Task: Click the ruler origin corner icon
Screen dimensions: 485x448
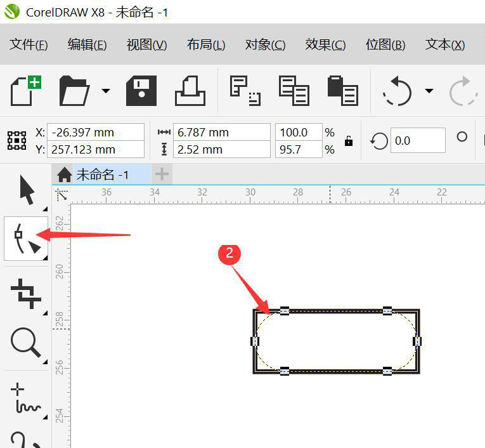Action: click(61, 195)
